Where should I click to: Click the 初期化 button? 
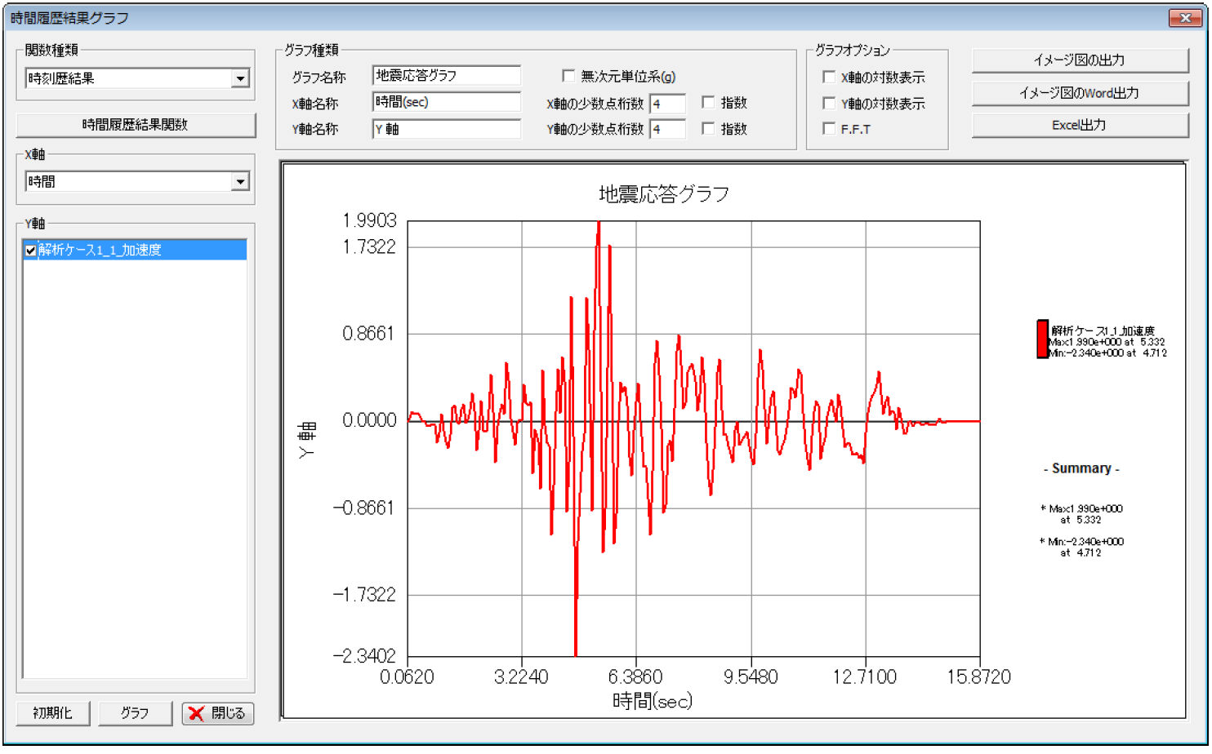(53, 713)
